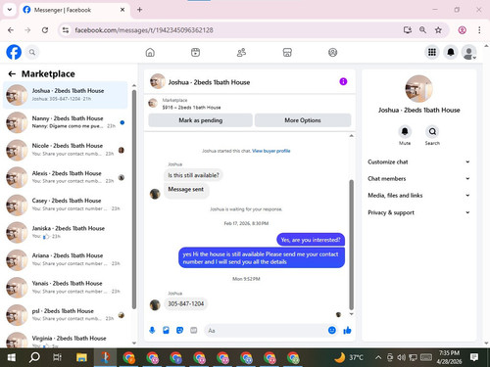Open File Explorer from taskbar
The height and width of the screenshot is (367, 490).
[81, 358]
